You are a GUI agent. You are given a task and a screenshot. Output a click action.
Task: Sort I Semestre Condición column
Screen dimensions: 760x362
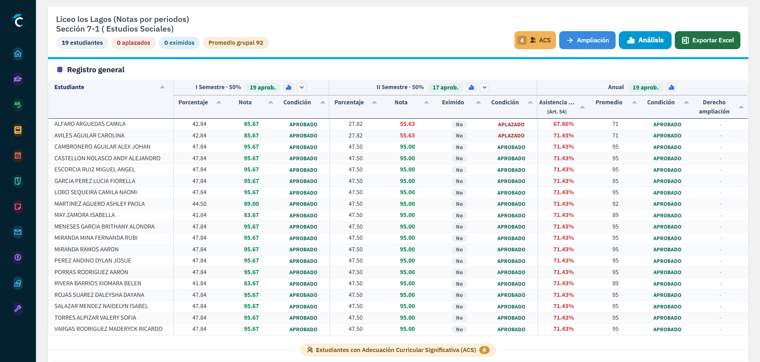click(323, 102)
